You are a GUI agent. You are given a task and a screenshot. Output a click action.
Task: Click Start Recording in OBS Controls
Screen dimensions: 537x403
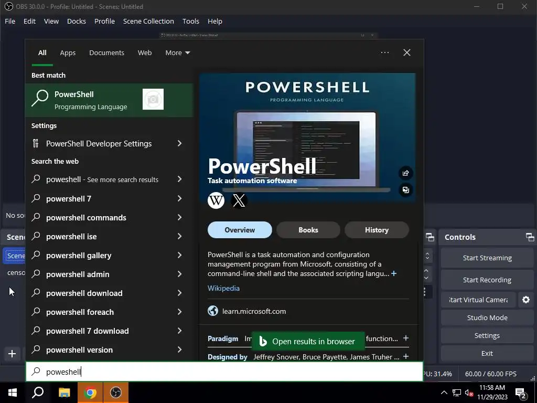(x=487, y=280)
